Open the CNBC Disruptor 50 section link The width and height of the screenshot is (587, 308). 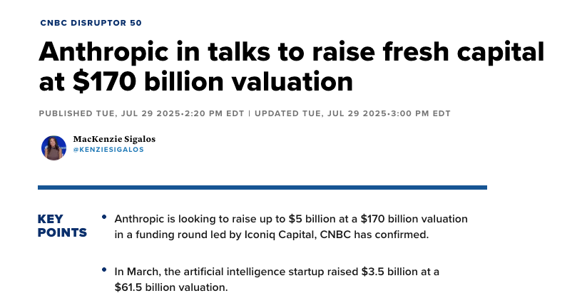point(91,23)
